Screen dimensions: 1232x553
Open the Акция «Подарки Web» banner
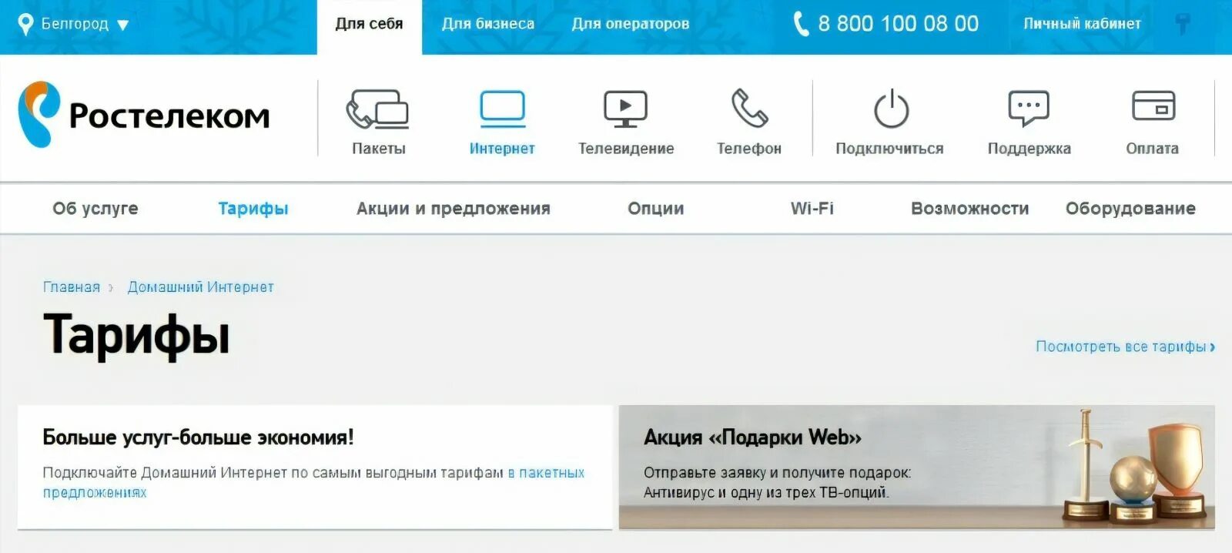pyautogui.click(x=917, y=468)
